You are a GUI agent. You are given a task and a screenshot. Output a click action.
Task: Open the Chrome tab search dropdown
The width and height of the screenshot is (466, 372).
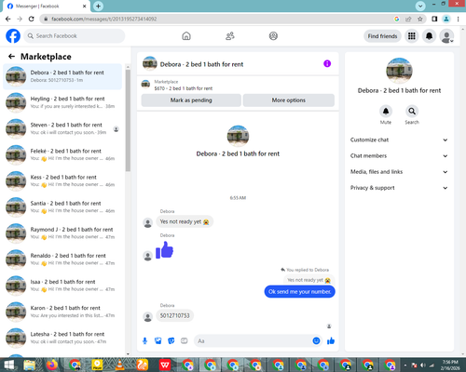(x=420, y=6)
